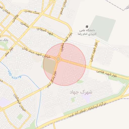Click the بلوار یادگار امام boulevard label
Image resolution: width=129 pixels, height=129 pixels.
tap(52, 80)
